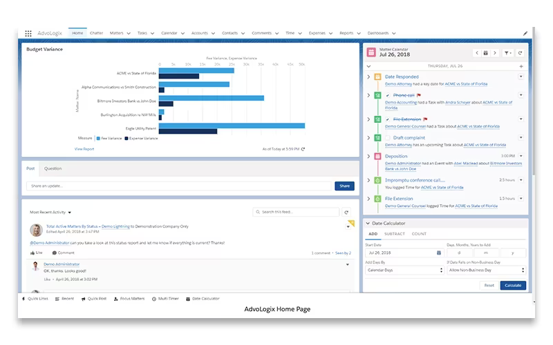Open Quick Links in utility bar
The image size is (553, 345).
(35, 299)
